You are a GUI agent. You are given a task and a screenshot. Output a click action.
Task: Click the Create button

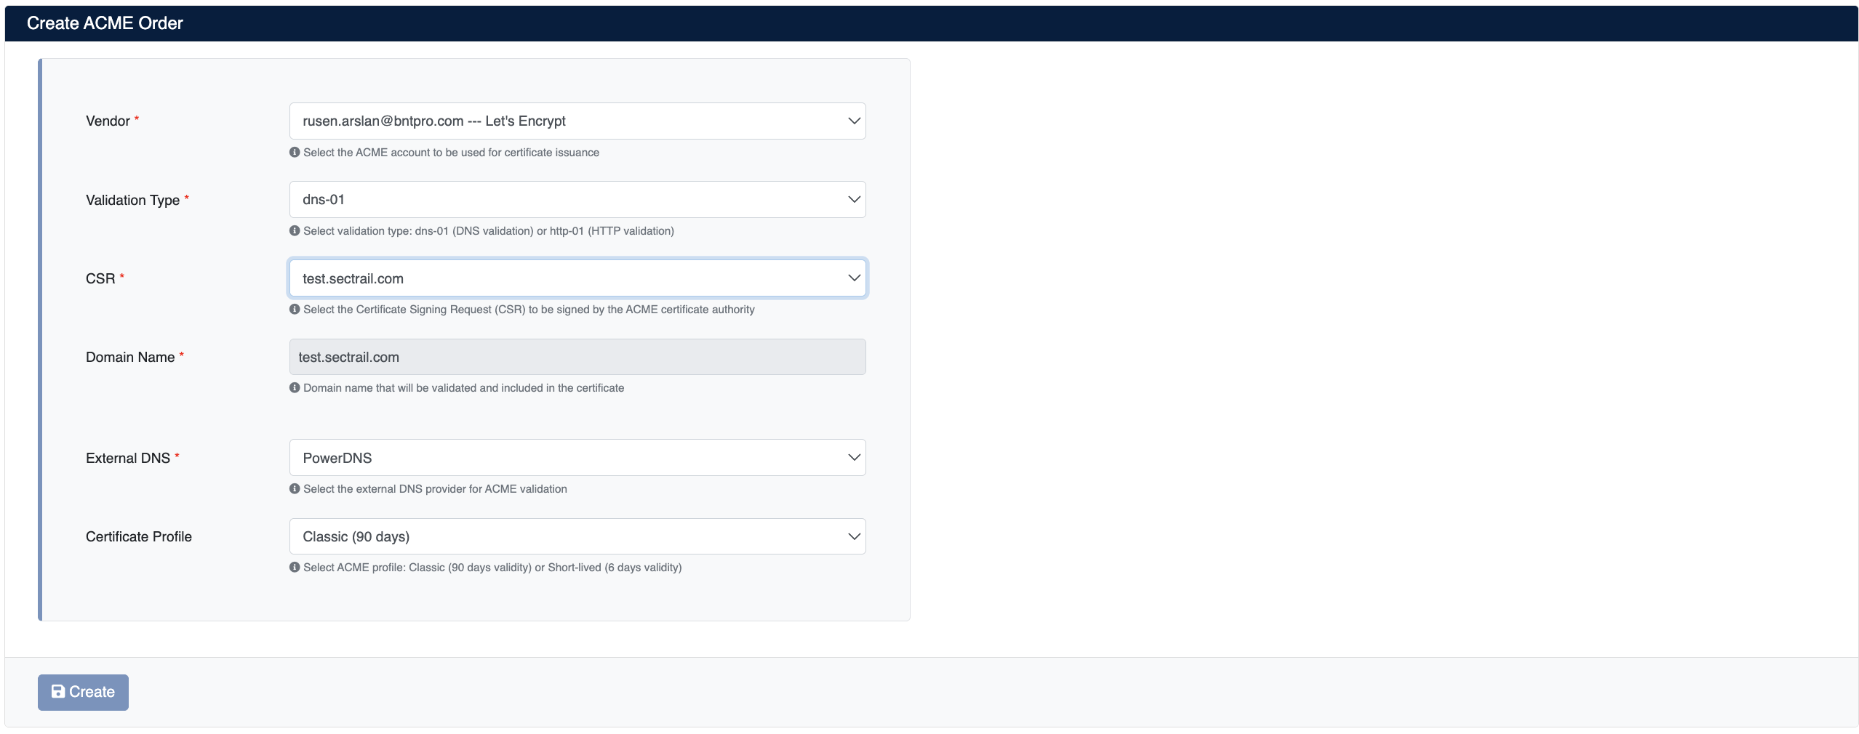click(83, 692)
